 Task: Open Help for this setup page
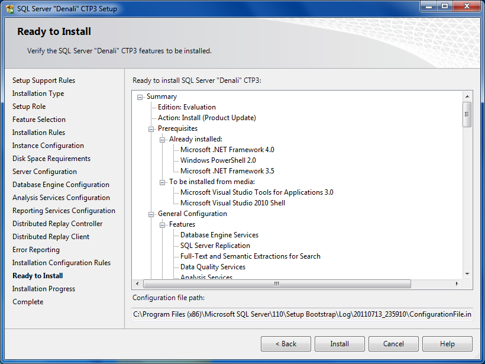coord(447,344)
